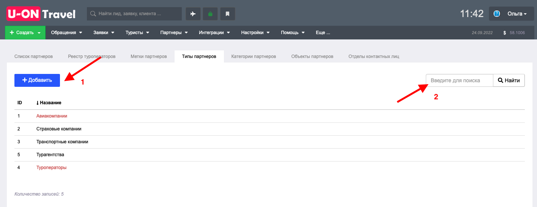Screen dimensions: 537x207
Task: Focus the Введите для поиска field
Action: 460,80
